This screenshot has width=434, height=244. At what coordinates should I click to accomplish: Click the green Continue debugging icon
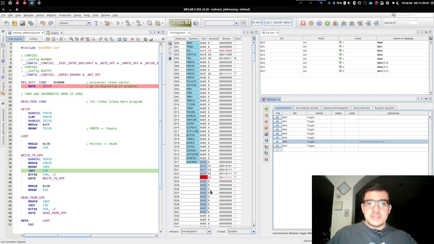coord(327,23)
